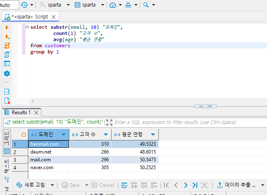Click the search magnifier icon
267x195 pixels.
tap(146, 5)
